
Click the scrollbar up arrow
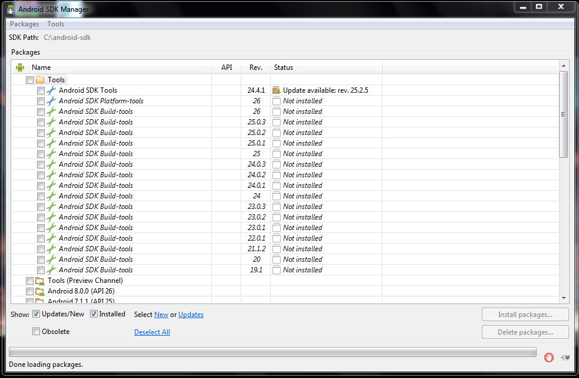[x=564, y=66]
